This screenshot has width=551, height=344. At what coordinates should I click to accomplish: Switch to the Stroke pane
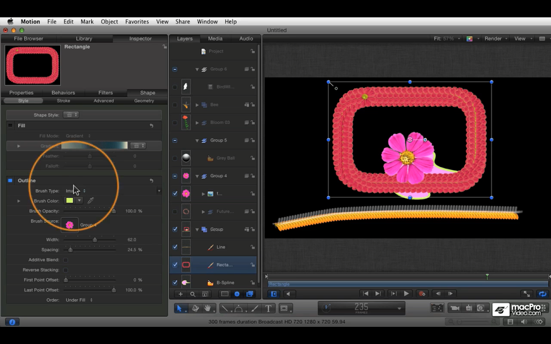tap(63, 101)
